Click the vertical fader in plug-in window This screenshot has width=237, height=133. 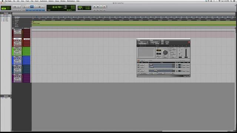pyautogui.click(x=180, y=52)
